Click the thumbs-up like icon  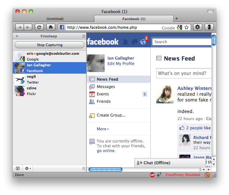point(182,128)
